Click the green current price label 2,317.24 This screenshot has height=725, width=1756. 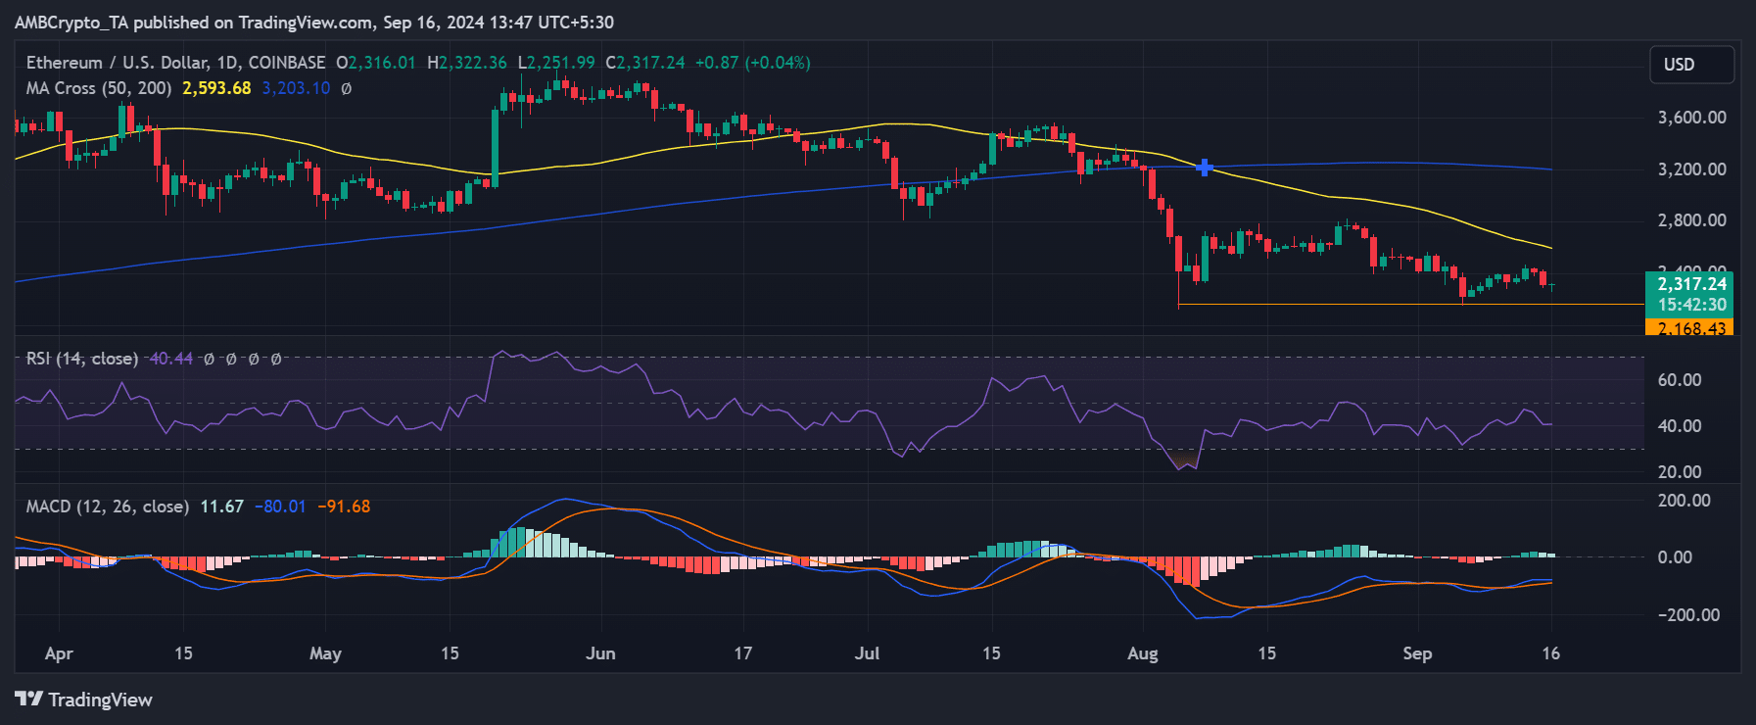[x=1691, y=284]
